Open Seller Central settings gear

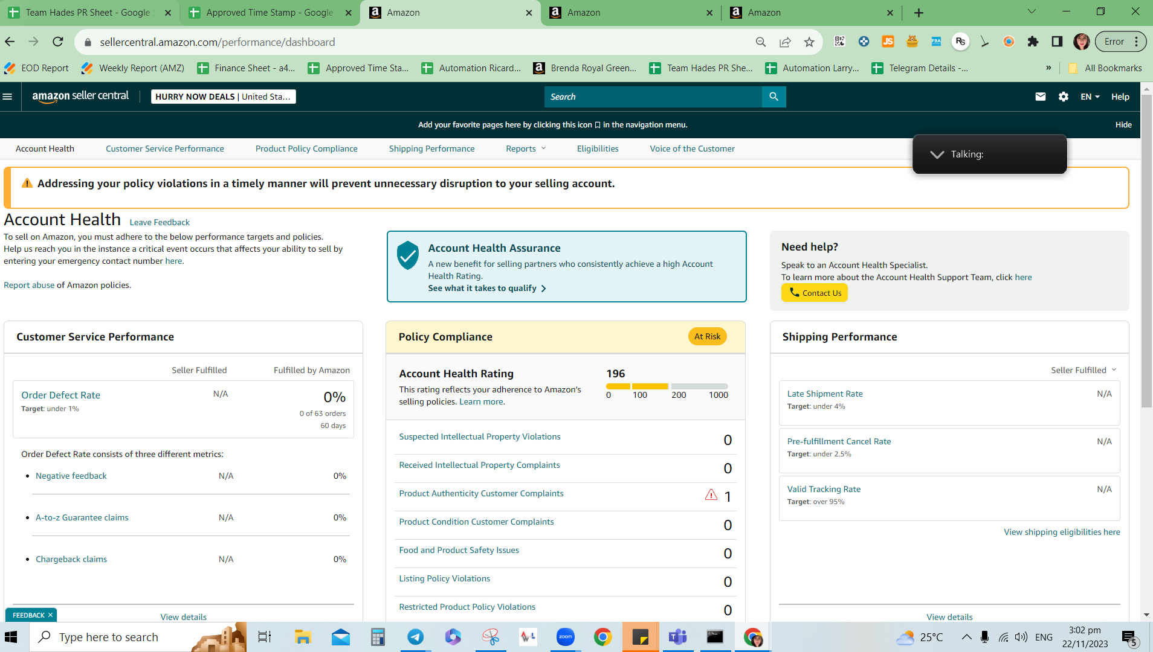(x=1064, y=97)
